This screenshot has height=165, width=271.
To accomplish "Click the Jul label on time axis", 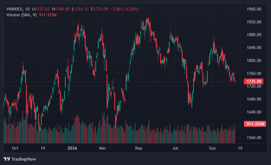I will 175,148.
